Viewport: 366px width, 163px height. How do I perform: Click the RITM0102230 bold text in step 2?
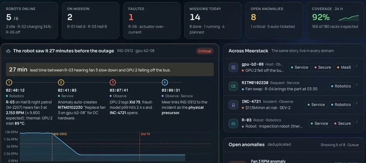point(69,108)
